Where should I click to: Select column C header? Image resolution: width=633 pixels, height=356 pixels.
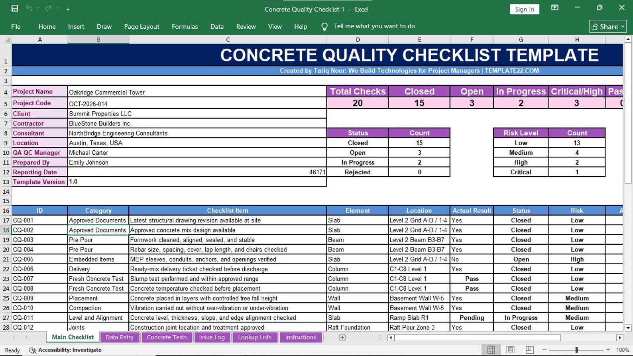(x=228, y=39)
